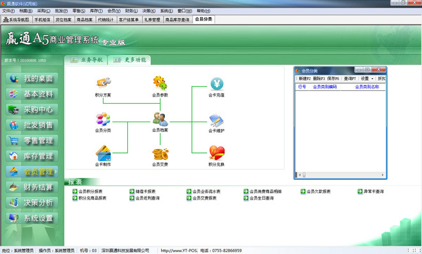This screenshot has height=254, width=422.
Task: Open 会员交费报表 report link
Action: click(x=205, y=198)
